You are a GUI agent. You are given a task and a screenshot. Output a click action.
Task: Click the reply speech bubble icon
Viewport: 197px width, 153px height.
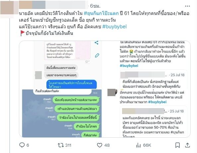point(22,145)
